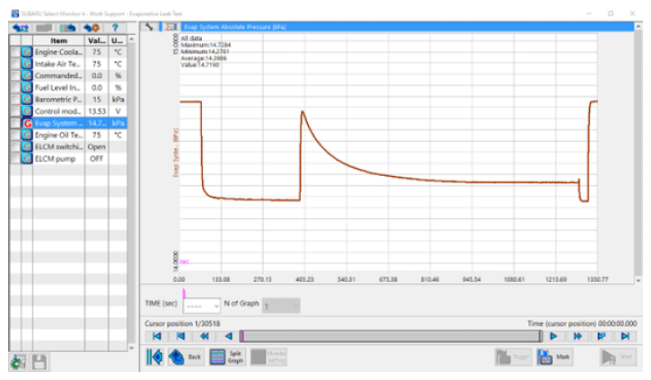Check the Engine Coolant item checkbox
651x380 pixels.
(14, 52)
